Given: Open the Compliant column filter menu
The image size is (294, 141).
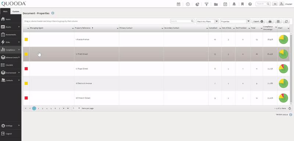Looking at the screenshot, I should 220,28.
